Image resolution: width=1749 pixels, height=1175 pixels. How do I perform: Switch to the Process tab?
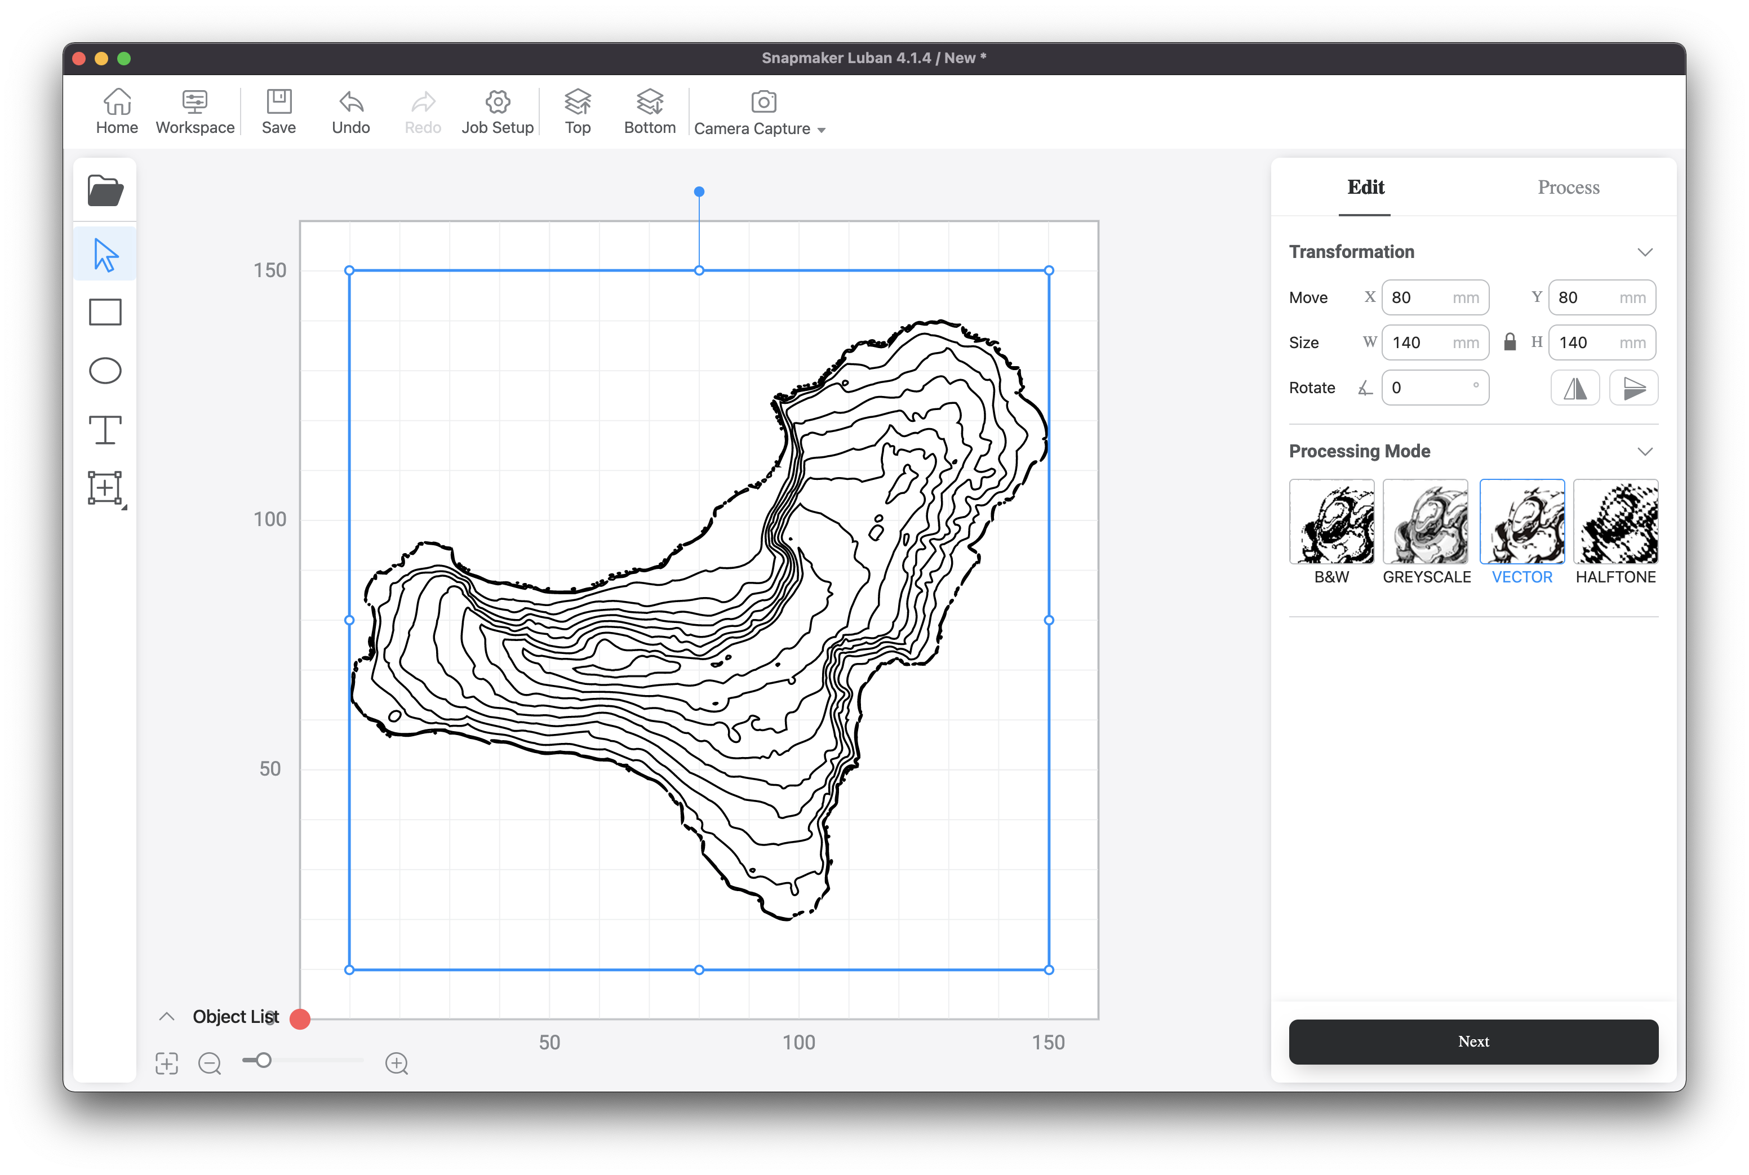1568,188
